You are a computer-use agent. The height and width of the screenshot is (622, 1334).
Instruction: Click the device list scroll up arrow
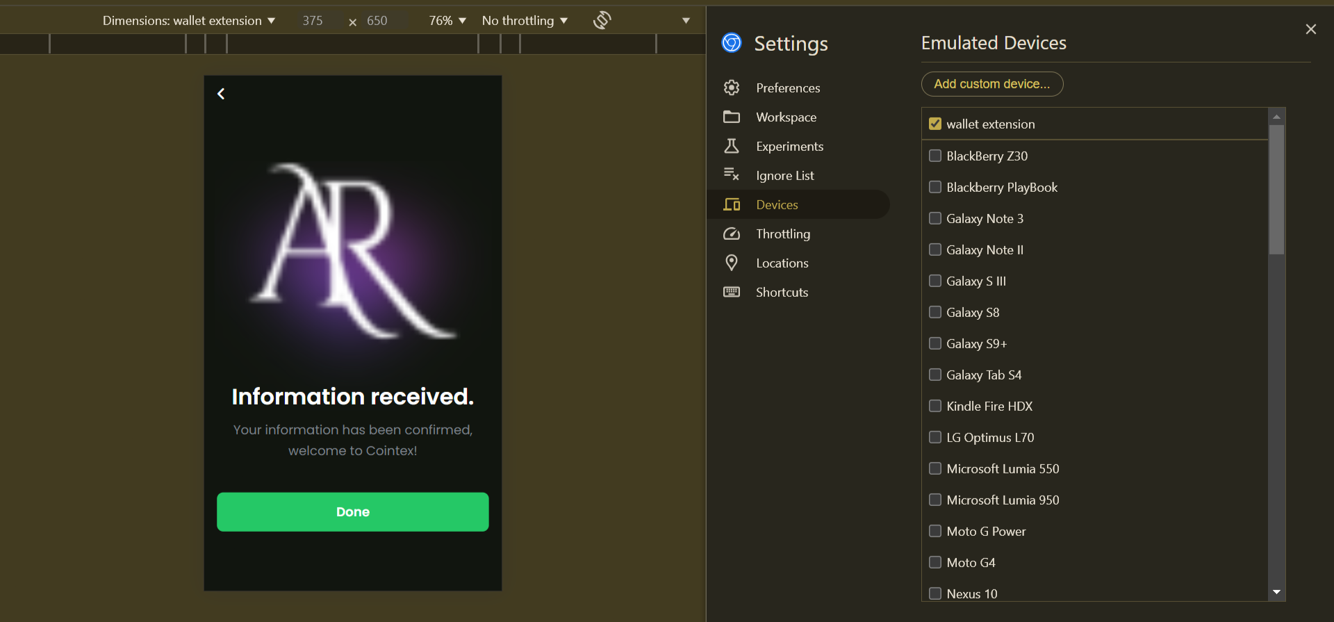[1276, 116]
